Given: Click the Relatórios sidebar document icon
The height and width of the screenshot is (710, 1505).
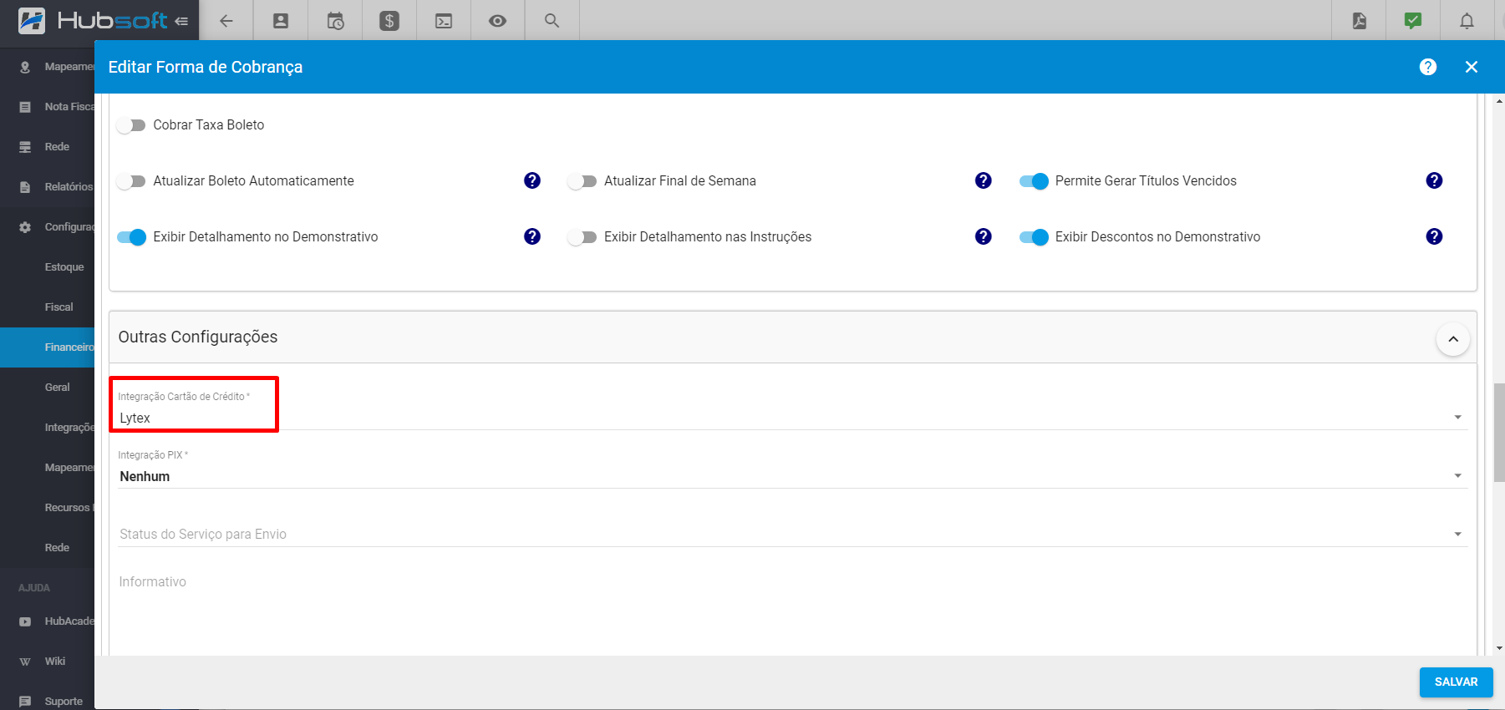Looking at the screenshot, I should tap(25, 187).
